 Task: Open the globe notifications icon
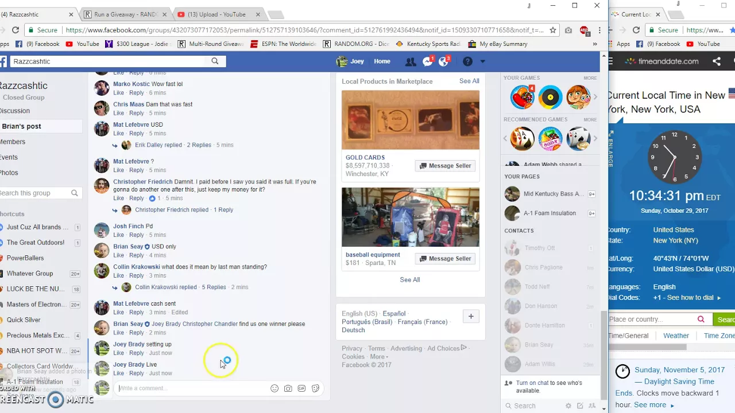tap(444, 61)
